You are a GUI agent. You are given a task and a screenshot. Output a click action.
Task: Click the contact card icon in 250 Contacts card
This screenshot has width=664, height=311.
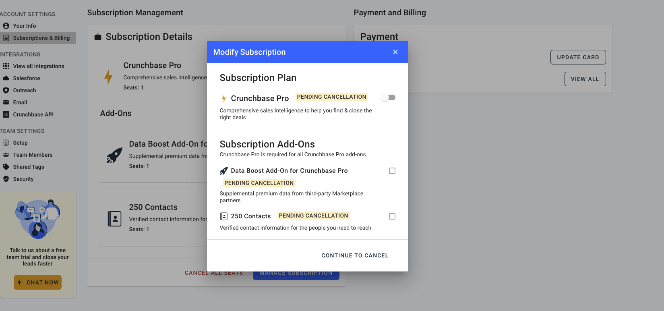coord(114,219)
